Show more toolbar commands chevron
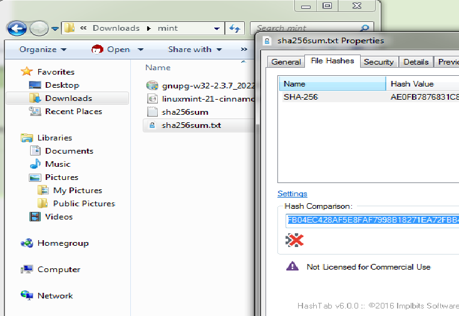This screenshot has height=316, width=459. coord(244,50)
